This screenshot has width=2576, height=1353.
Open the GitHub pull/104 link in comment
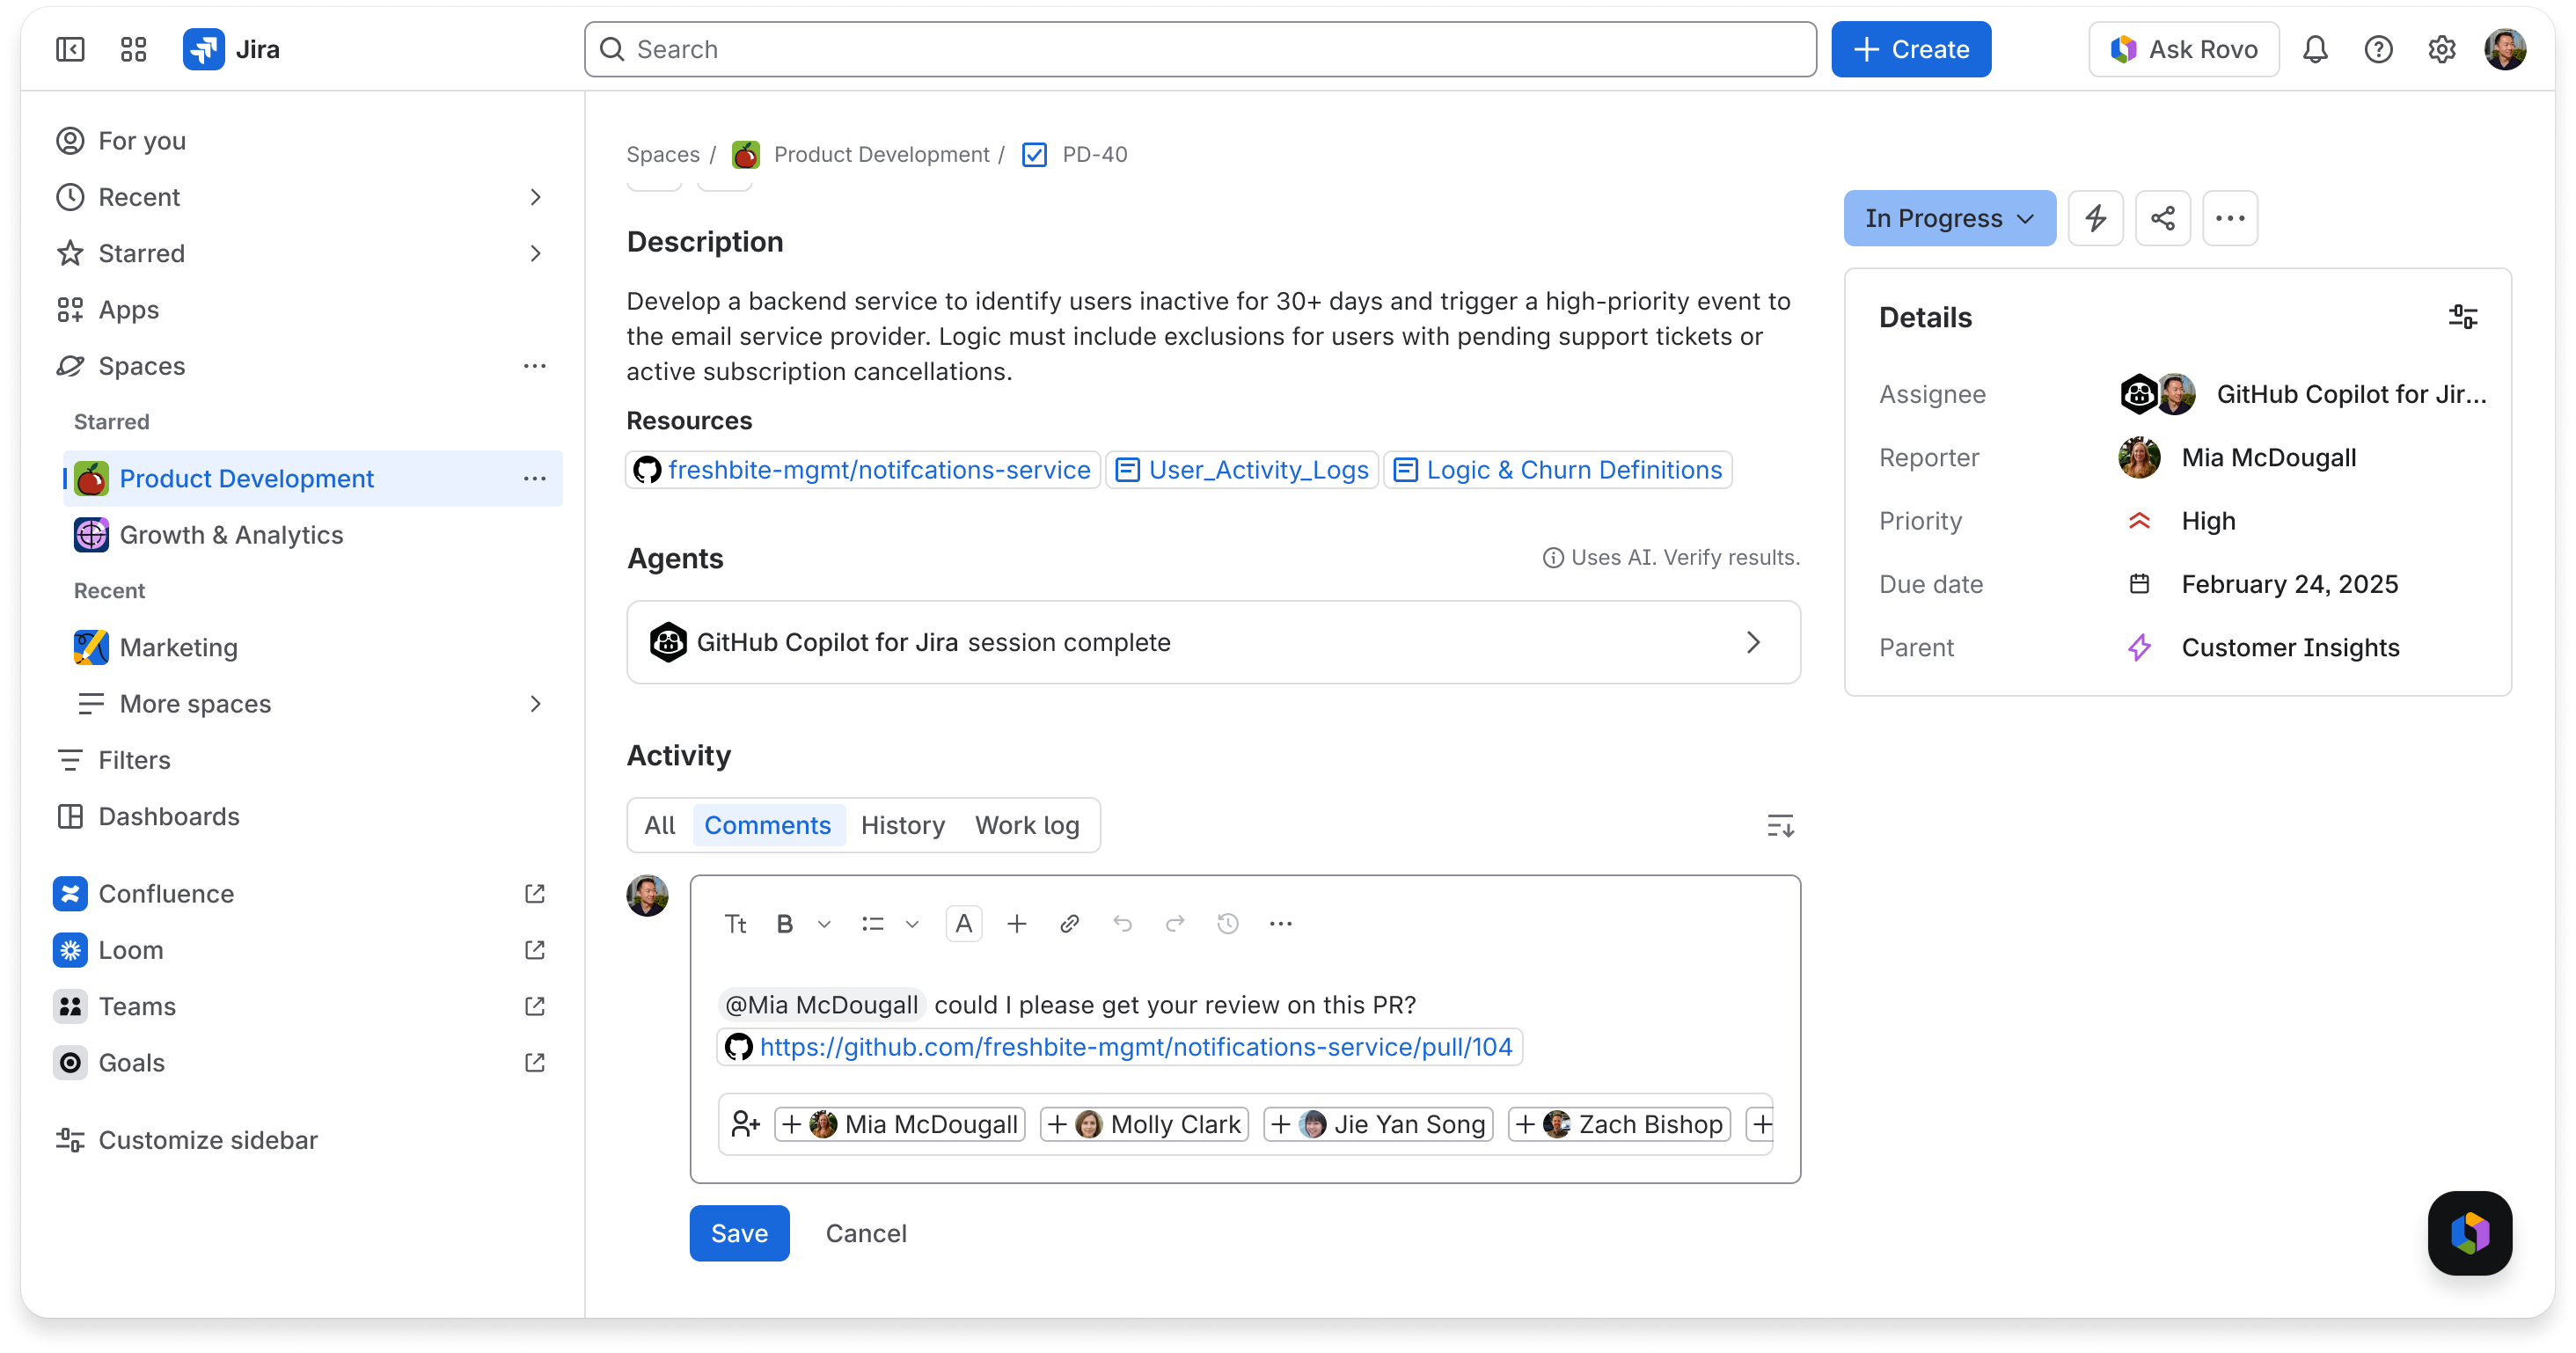coord(1119,1047)
